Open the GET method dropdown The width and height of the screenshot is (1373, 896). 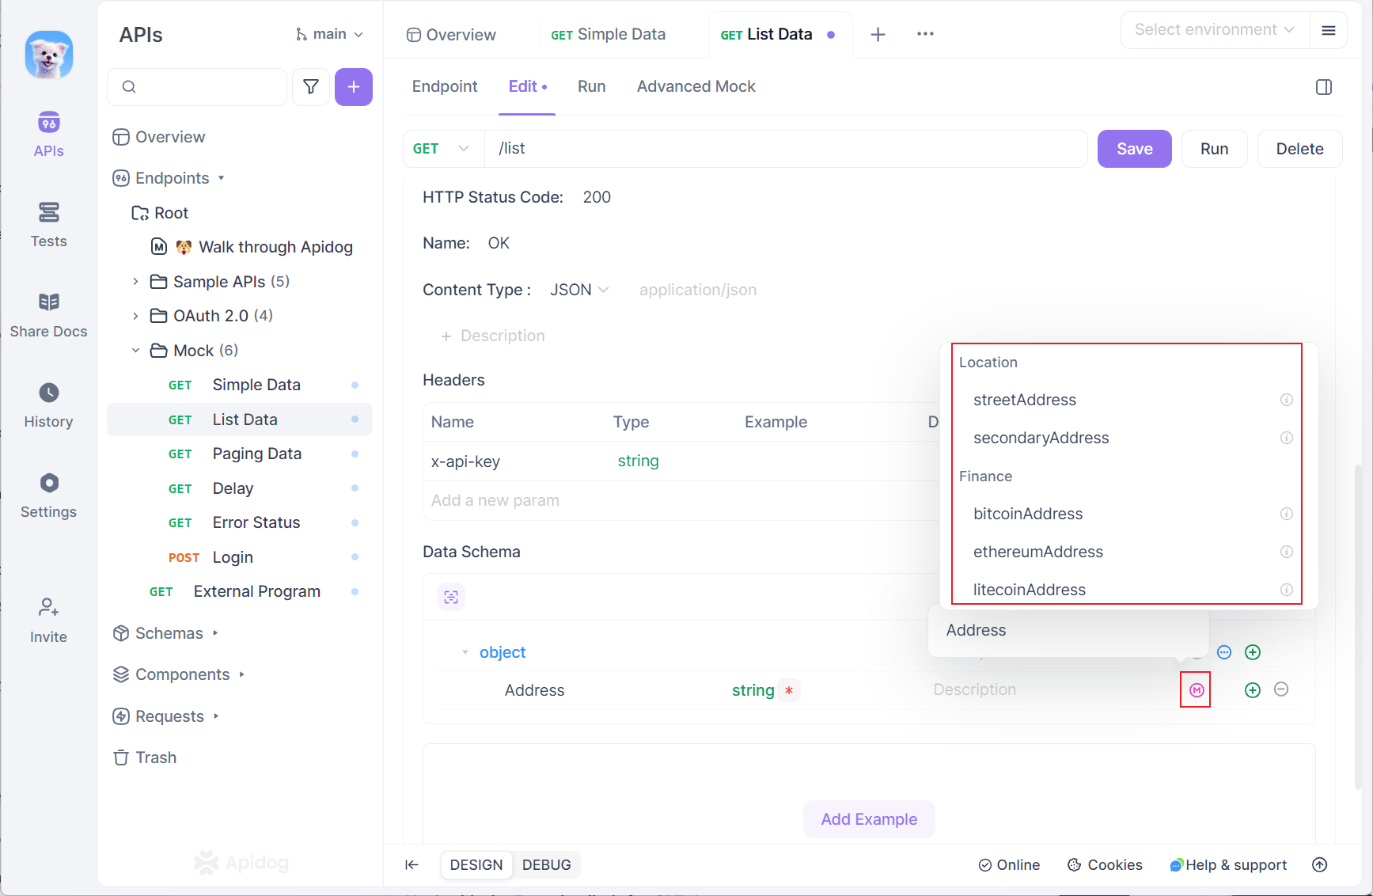(442, 149)
